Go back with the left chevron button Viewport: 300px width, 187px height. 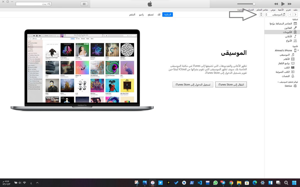click(290, 15)
